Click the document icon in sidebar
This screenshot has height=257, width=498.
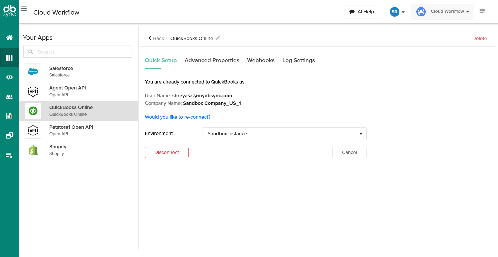point(9,116)
